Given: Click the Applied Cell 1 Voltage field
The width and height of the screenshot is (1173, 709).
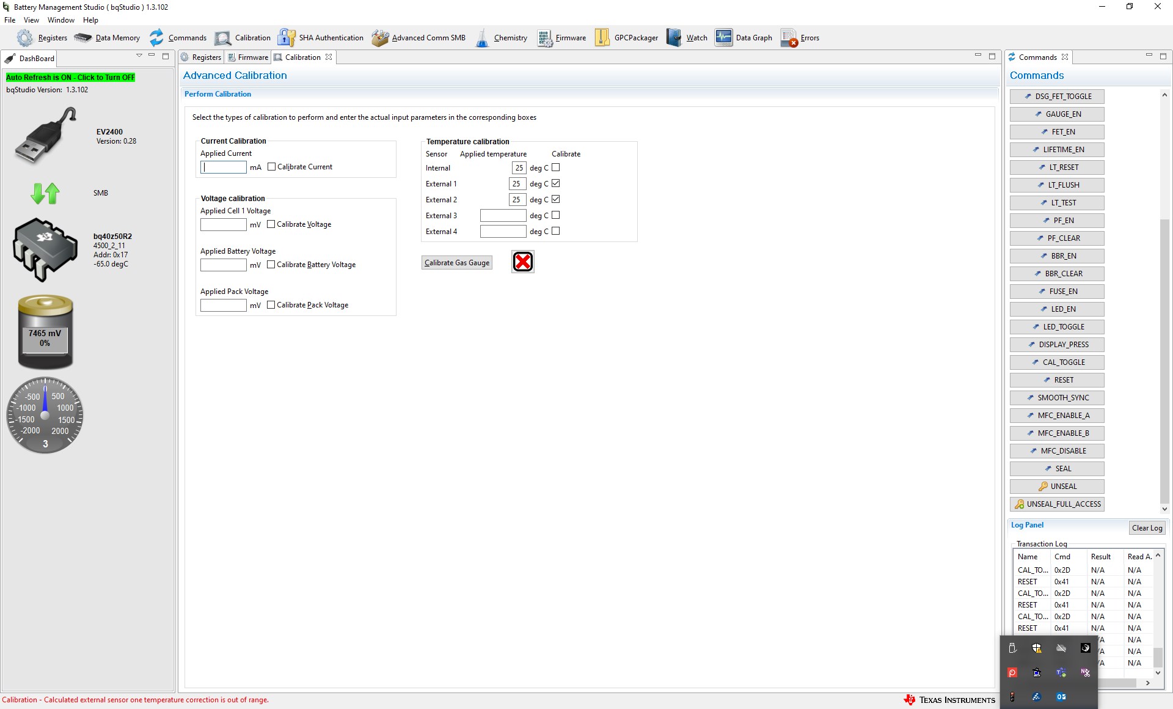Looking at the screenshot, I should [x=224, y=225].
